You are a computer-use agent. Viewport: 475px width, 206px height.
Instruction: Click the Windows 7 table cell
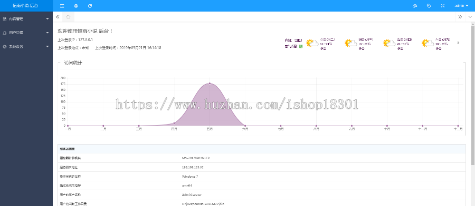click(x=190, y=176)
